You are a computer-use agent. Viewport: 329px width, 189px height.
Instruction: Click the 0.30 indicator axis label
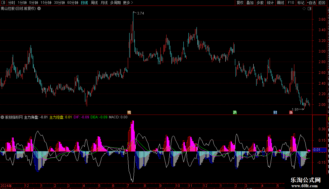322,129
